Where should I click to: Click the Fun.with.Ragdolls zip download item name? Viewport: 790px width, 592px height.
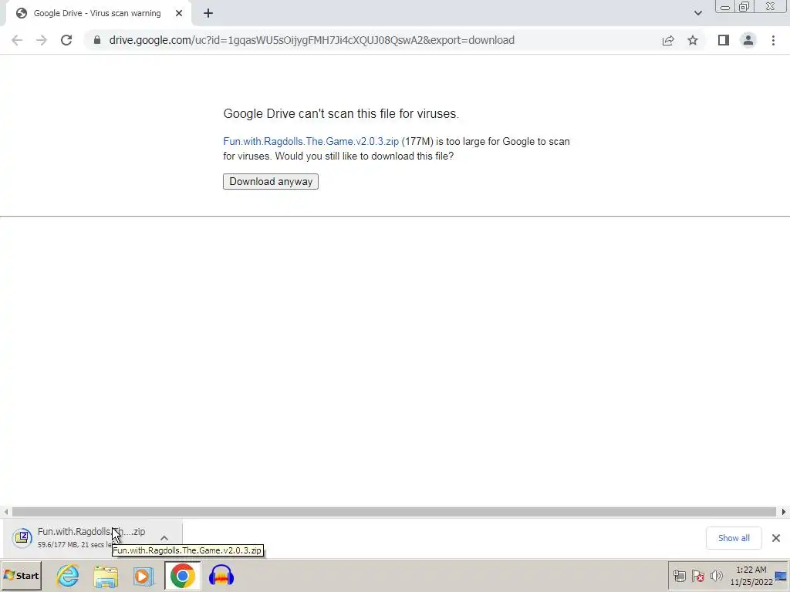click(91, 532)
